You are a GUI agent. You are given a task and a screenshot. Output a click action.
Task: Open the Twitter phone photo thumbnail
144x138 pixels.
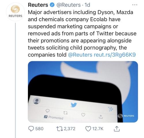click(x=83, y=92)
